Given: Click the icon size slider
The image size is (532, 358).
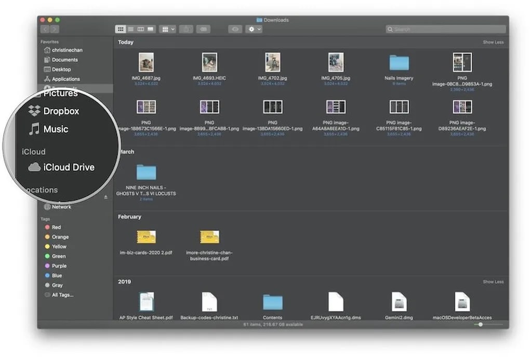Looking at the screenshot, I should click(487, 324).
